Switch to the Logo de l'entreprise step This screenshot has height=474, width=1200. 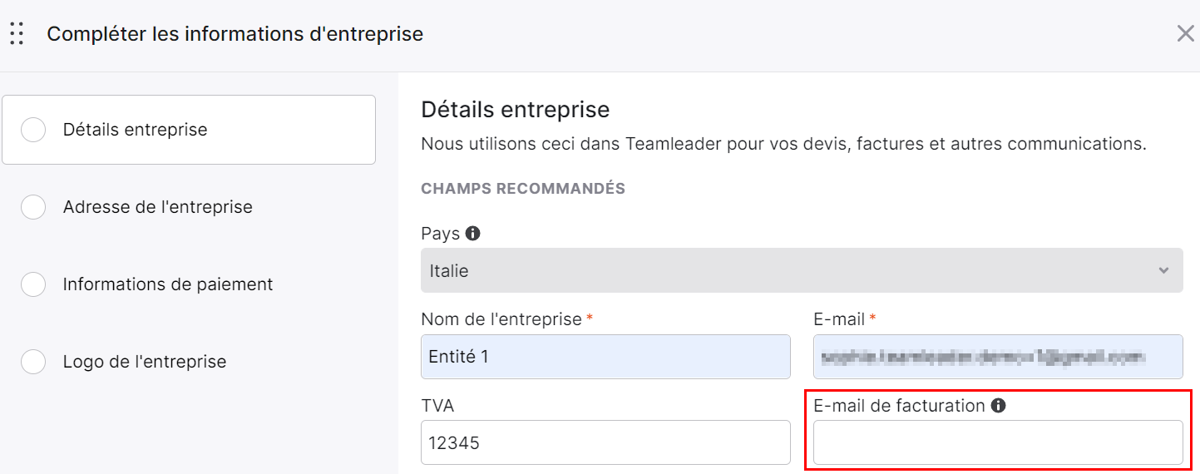145,362
